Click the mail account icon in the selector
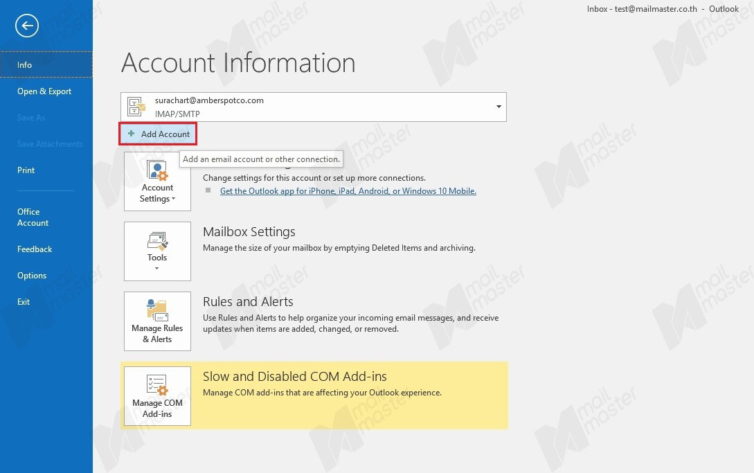 [x=136, y=107]
